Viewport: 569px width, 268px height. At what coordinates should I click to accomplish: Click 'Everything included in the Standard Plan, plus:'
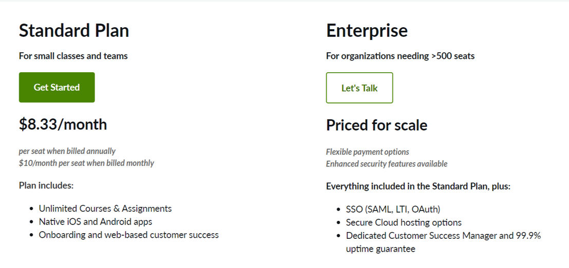(x=419, y=187)
